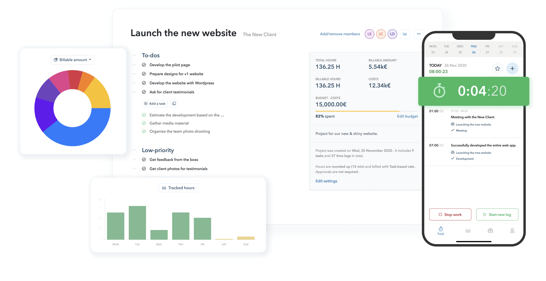
Task: Click Edit budget link
Action: tap(407, 116)
